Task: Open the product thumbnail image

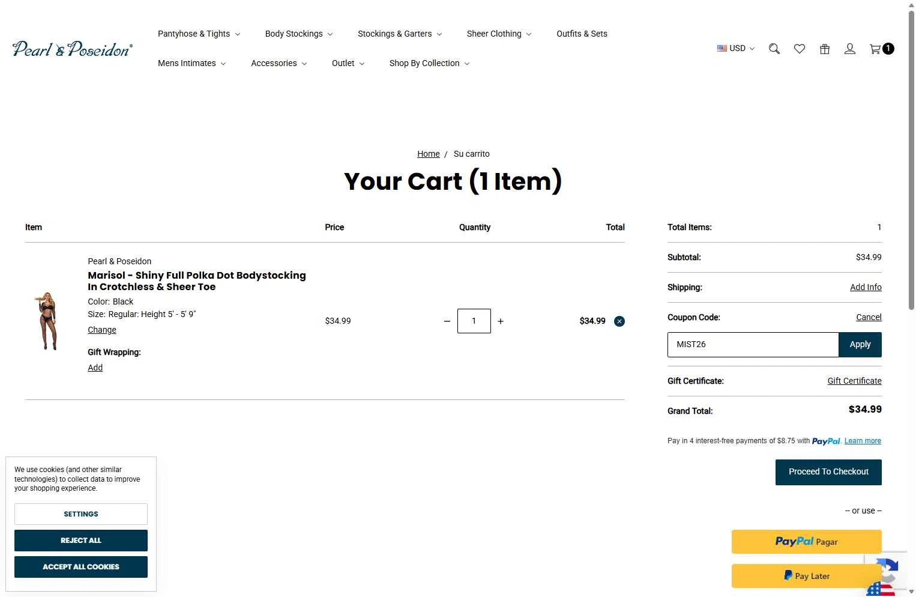Action: coord(47,321)
